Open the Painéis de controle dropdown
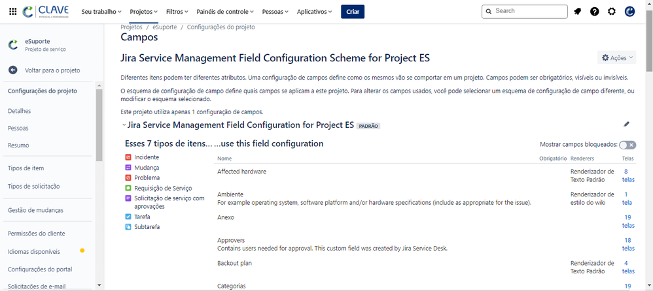The image size is (653, 291). 225,12
